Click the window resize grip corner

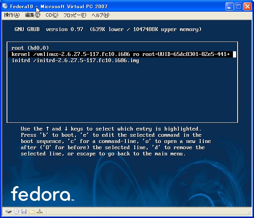pos(249,213)
